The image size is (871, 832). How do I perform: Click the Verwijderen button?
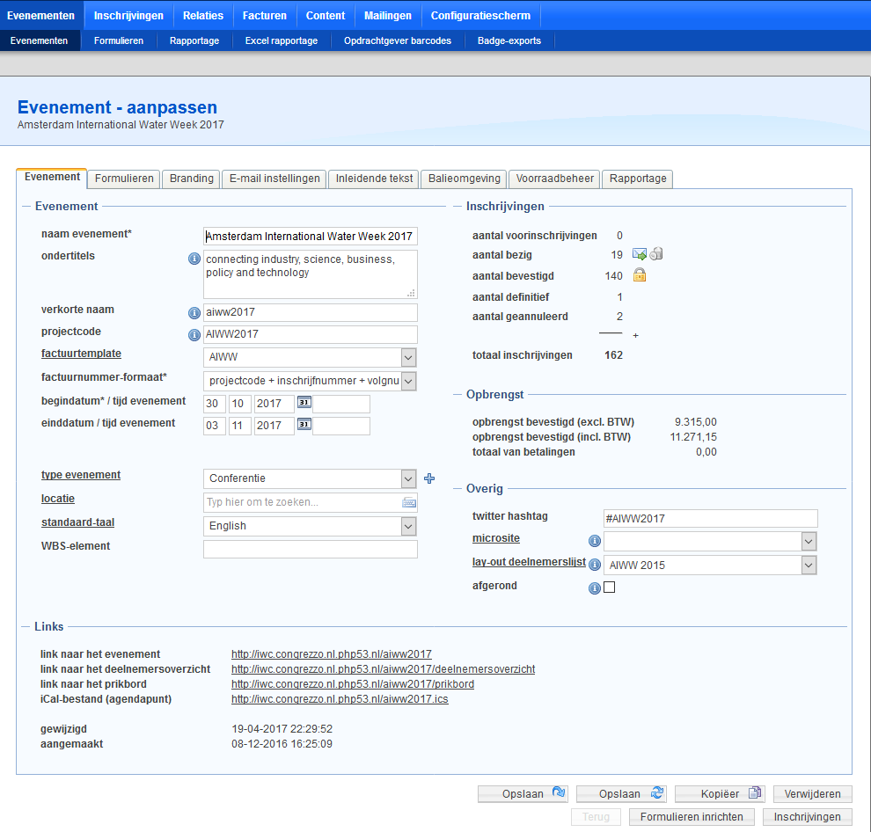coord(812,794)
